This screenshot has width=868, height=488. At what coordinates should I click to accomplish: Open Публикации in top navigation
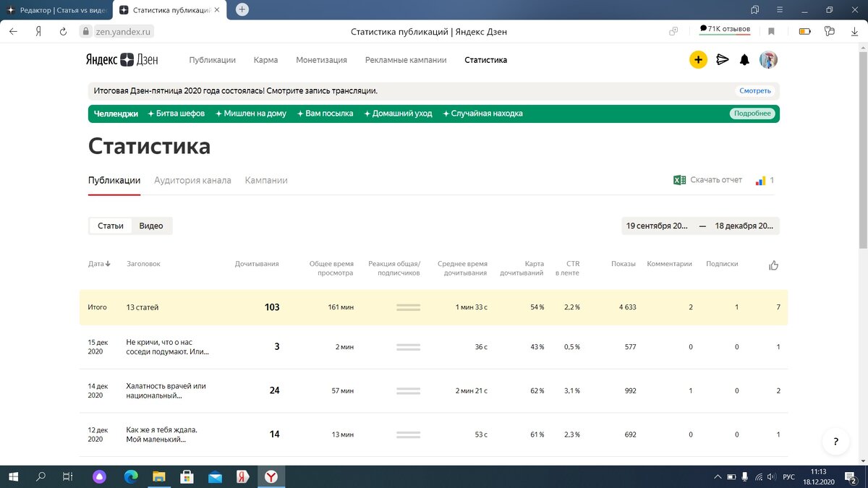pos(213,60)
